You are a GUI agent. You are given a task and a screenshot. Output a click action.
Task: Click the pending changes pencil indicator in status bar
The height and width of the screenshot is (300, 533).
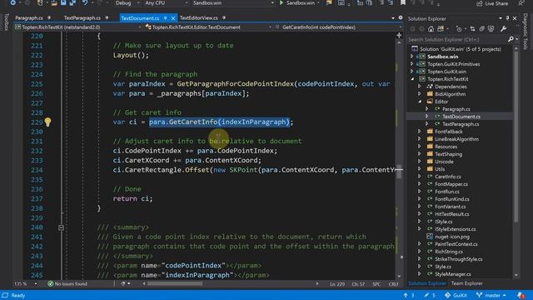[x=430, y=295]
